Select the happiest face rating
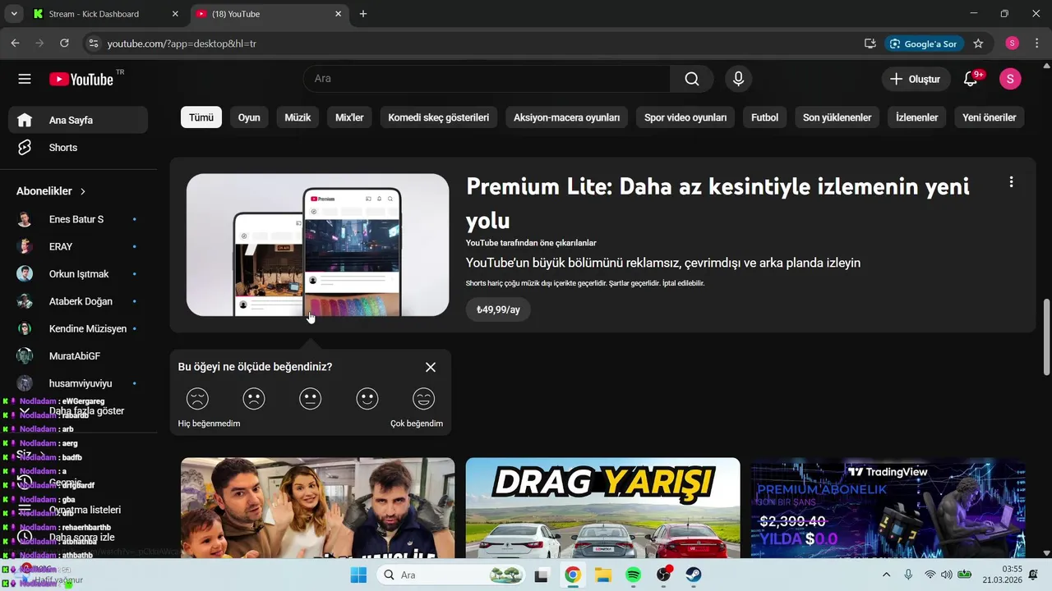Screen dimensions: 1052x591 click(423, 399)
